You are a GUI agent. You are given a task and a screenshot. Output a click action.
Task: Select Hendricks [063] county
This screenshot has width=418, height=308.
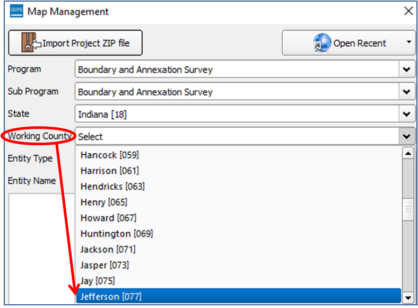(239, 187)
